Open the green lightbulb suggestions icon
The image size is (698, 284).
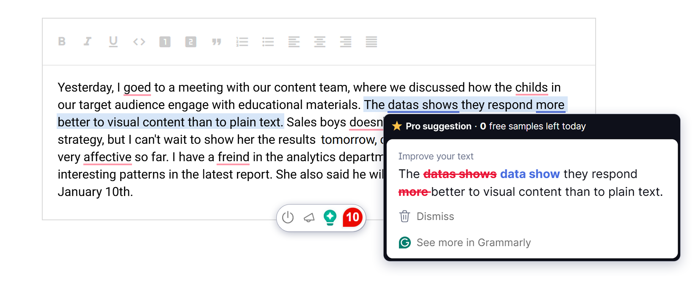pos(330,218)
